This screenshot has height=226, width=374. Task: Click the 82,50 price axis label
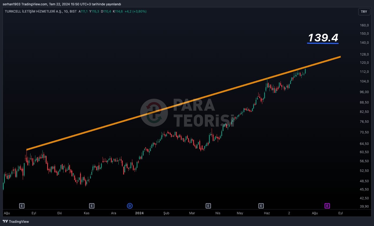point(364,112)
